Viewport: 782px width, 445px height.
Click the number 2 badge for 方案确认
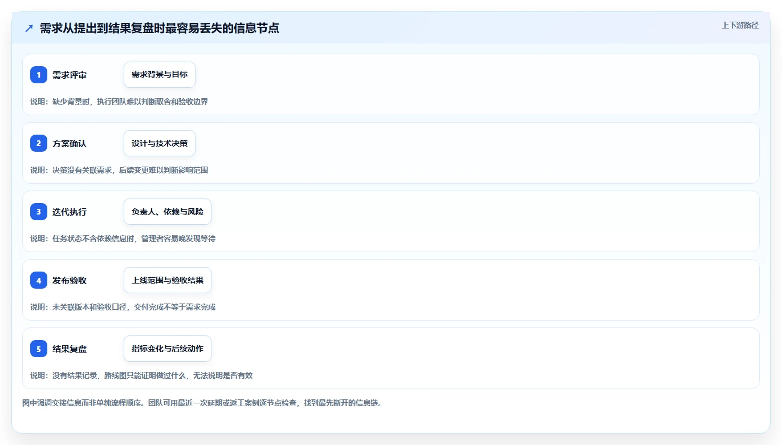(x=39, y=143)
